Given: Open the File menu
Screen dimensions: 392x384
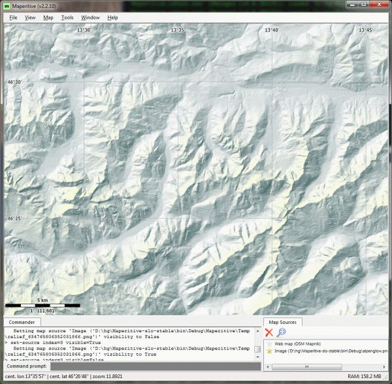Looking at the screenshot, I should click(x=13, y=18).
